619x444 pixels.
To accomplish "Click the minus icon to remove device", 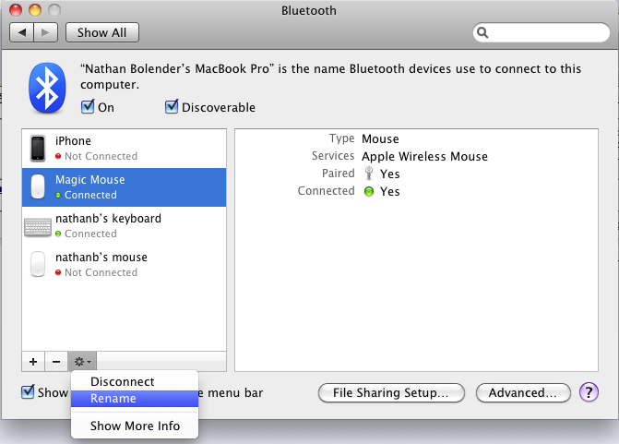I will coord(56,362).
